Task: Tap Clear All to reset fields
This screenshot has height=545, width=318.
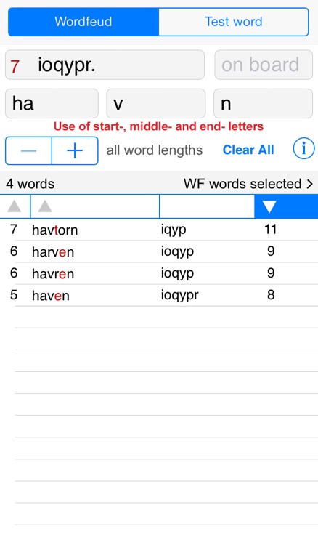Action: click(x=248, y=150)
